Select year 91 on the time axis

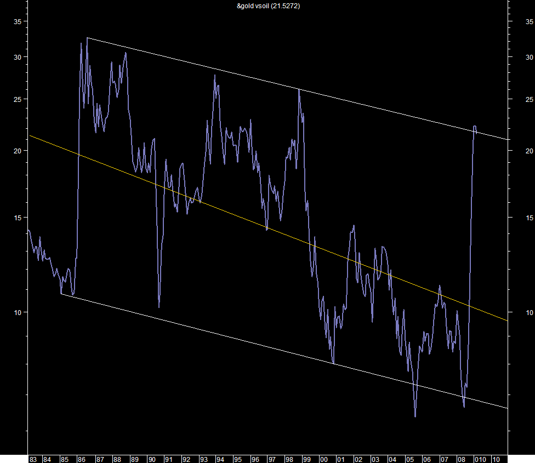click(x=168, y=459)
